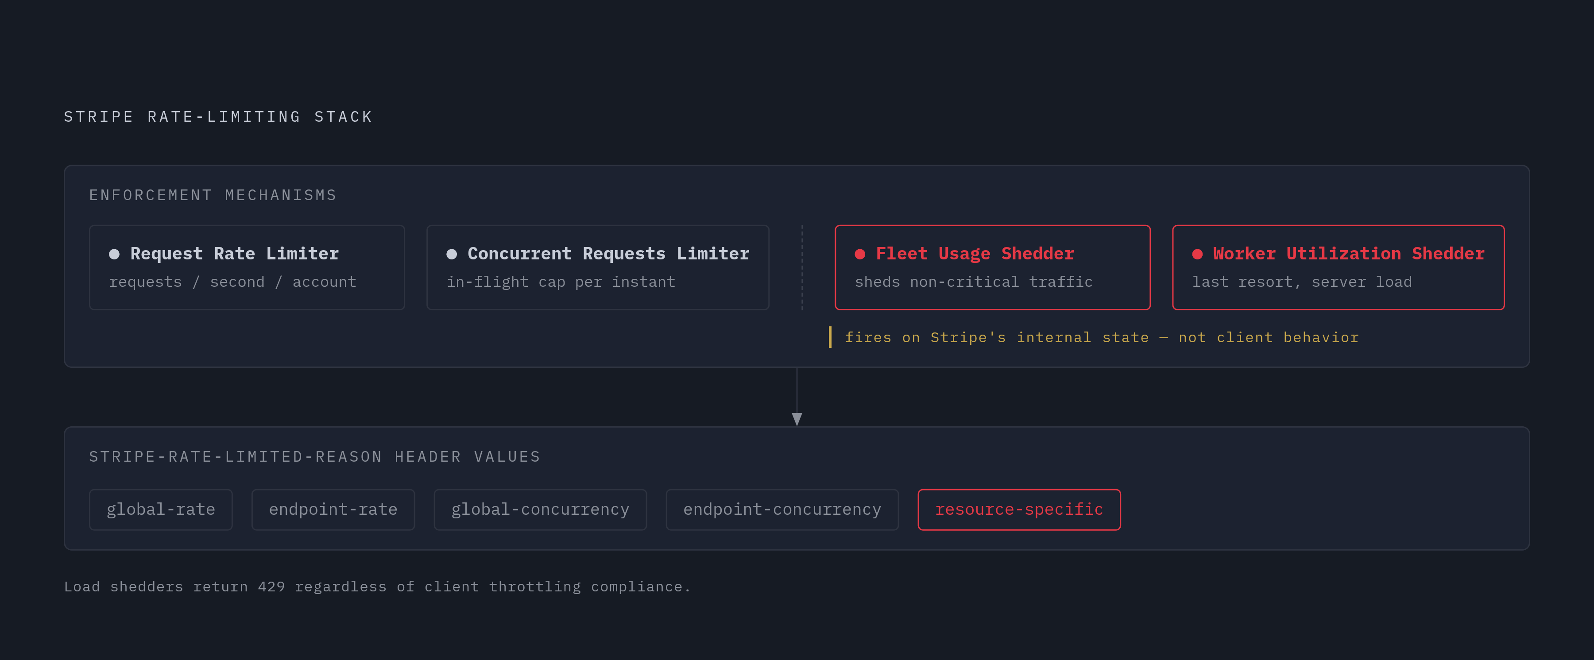Select the endpoint-rate header value chip
Viewport: 1594px width, 660px height.
pos(333,509)
